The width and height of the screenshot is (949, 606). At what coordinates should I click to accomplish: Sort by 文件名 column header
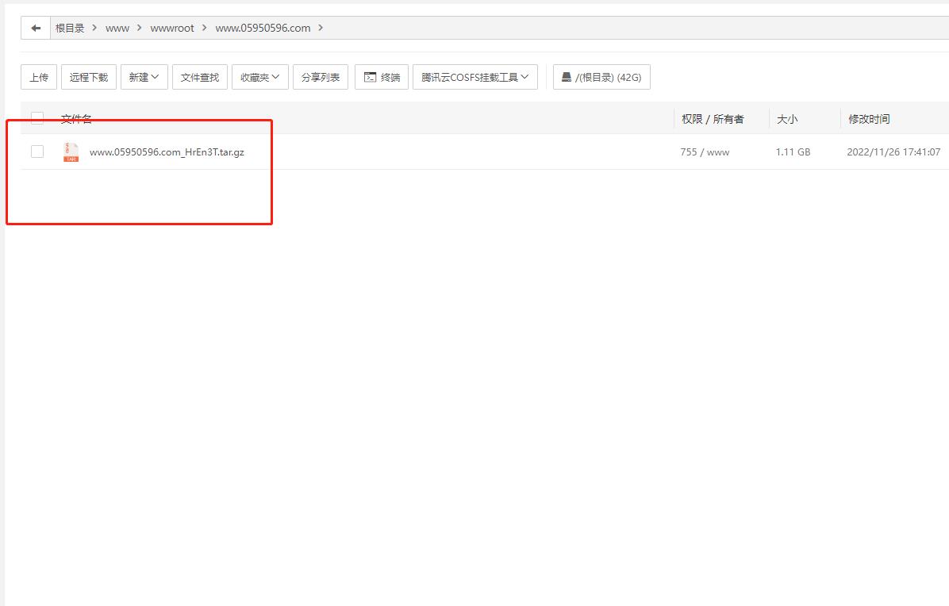click(x=76, y=118)
